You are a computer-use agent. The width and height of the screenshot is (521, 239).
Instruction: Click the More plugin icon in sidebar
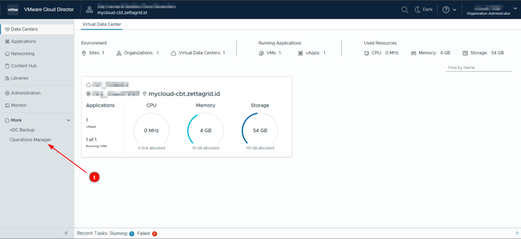coord(7,120)
